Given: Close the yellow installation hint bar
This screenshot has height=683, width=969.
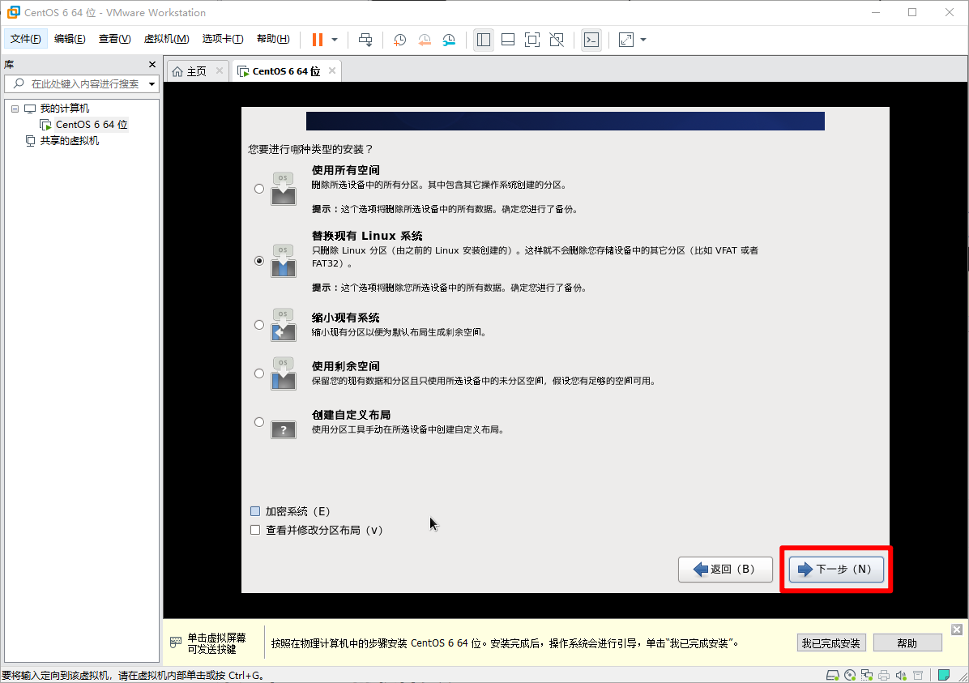Looking at the screenshot, I should (957, 630).
